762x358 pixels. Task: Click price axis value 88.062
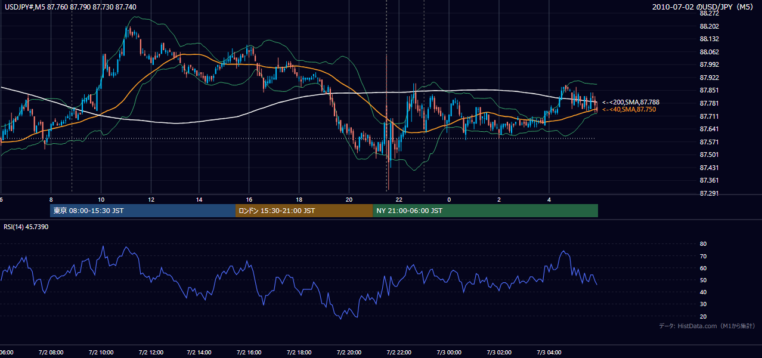point(710,52)
